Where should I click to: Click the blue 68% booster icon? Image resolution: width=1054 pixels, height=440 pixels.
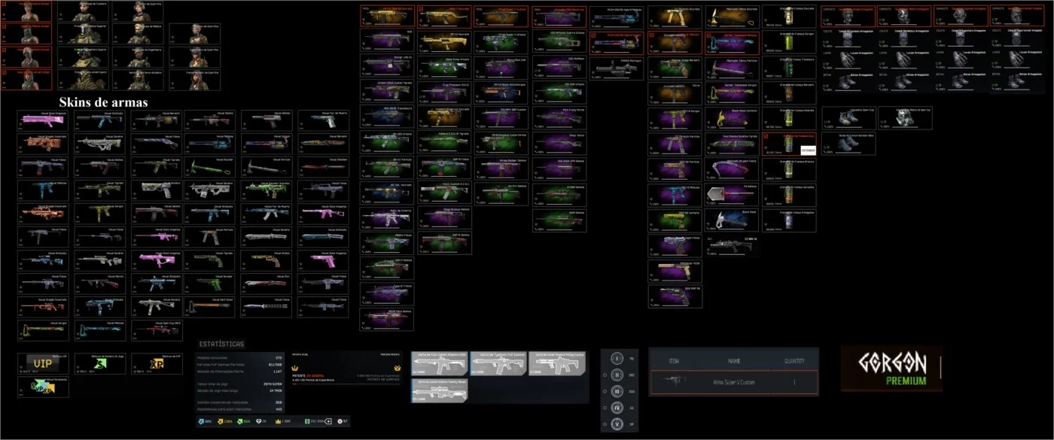(201, 421)
